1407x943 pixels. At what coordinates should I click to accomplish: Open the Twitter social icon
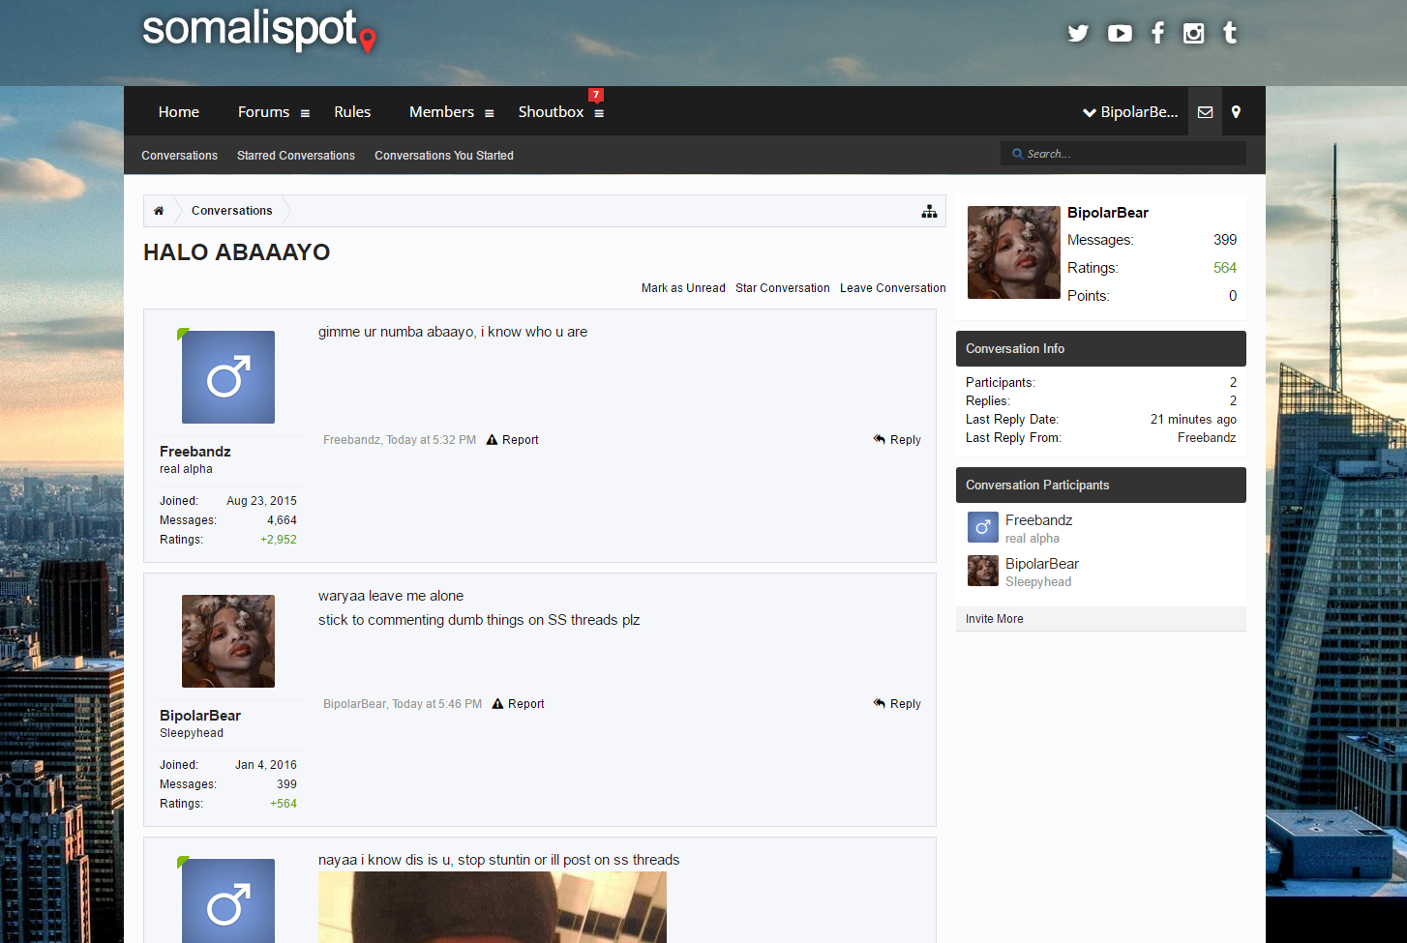[x=1078, y=33]
